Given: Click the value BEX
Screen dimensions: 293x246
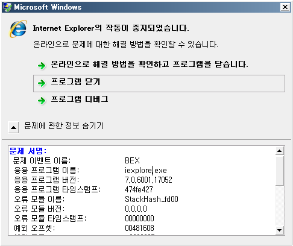Looking at the screenshot, I should click(132, 160).
